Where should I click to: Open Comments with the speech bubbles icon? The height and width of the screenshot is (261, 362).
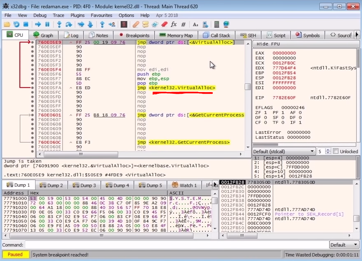[x=145, y=24]
